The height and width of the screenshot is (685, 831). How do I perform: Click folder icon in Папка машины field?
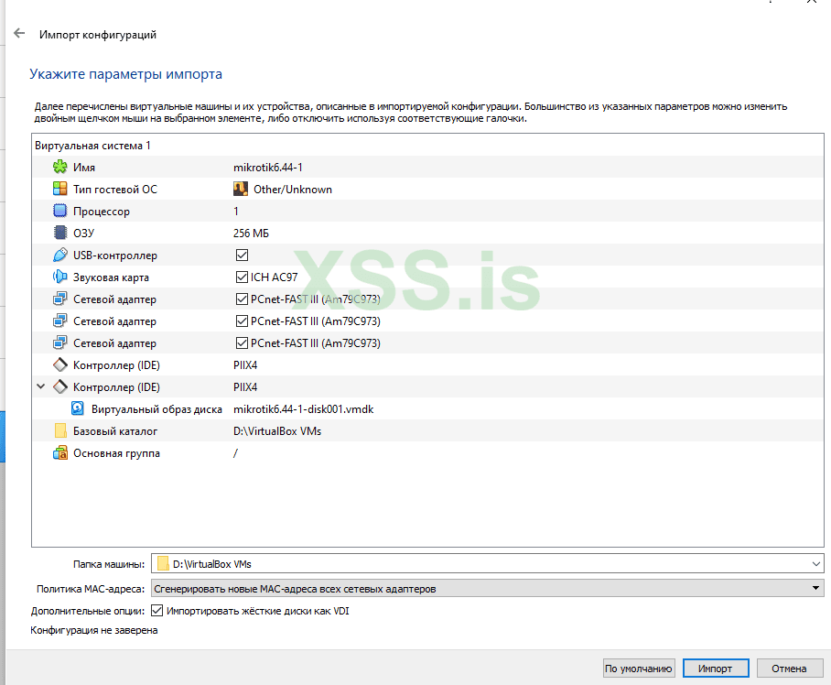point(163,563)
